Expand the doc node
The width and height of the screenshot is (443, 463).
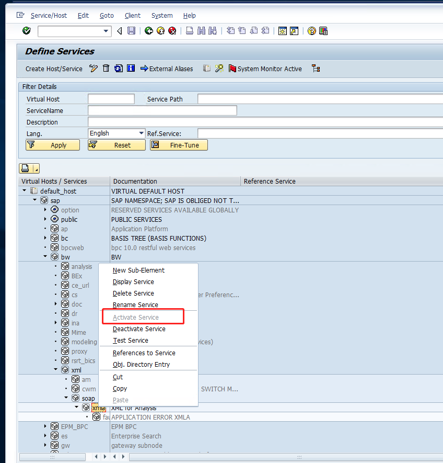pos(56,304)
